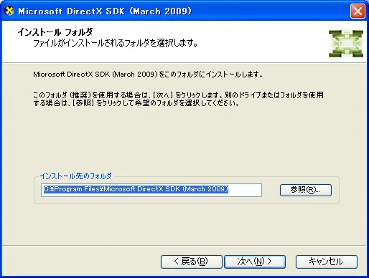Open folder browser via 参照(R)... button
Viewport: 369px width, 278px height.
[306, 190]
